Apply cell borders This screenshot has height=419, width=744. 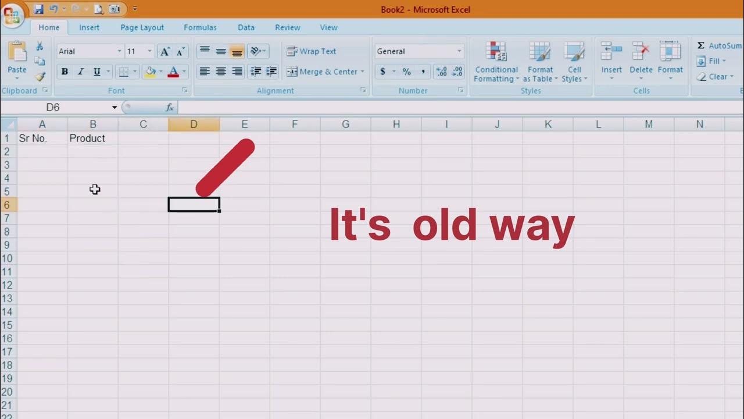[x=123, y=72]
